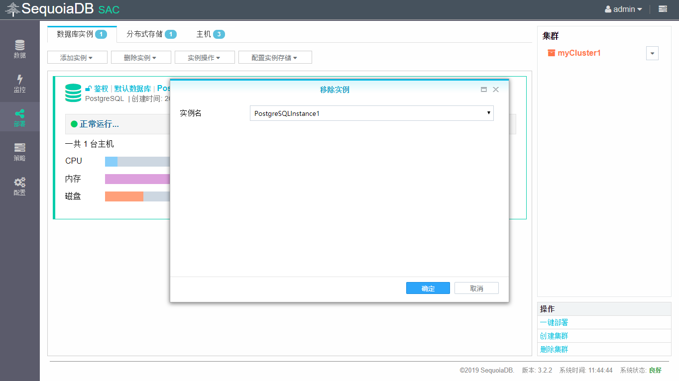Viewport: 679px width, 381px height.
Task: Click the SequoiaDB tree logo
Action: (13, 9)
